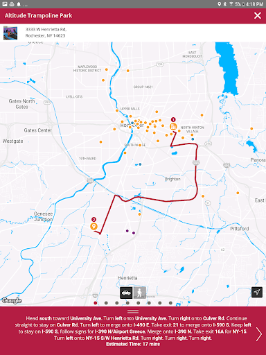Screen dimensions: 266x355
Task: Tap the Group 14621 map label
Action: click(x=143, y=87)
